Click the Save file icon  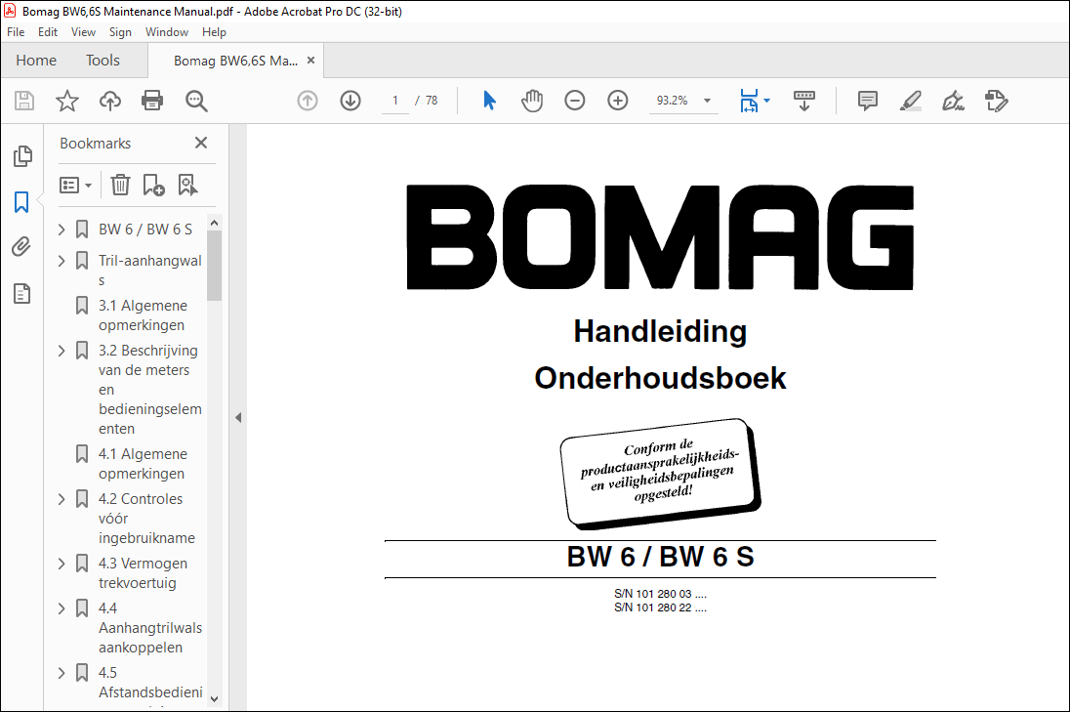pos(24,101)
